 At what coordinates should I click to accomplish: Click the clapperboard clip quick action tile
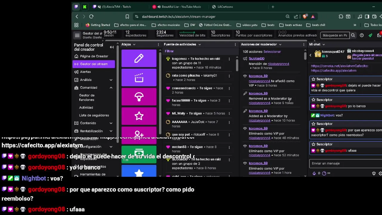(139, 78)
